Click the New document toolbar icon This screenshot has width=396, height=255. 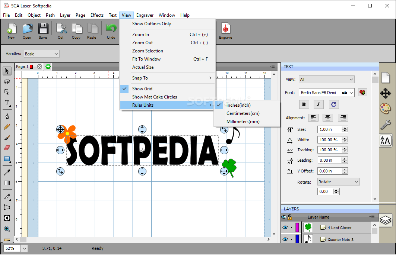[x=12, y=31]
